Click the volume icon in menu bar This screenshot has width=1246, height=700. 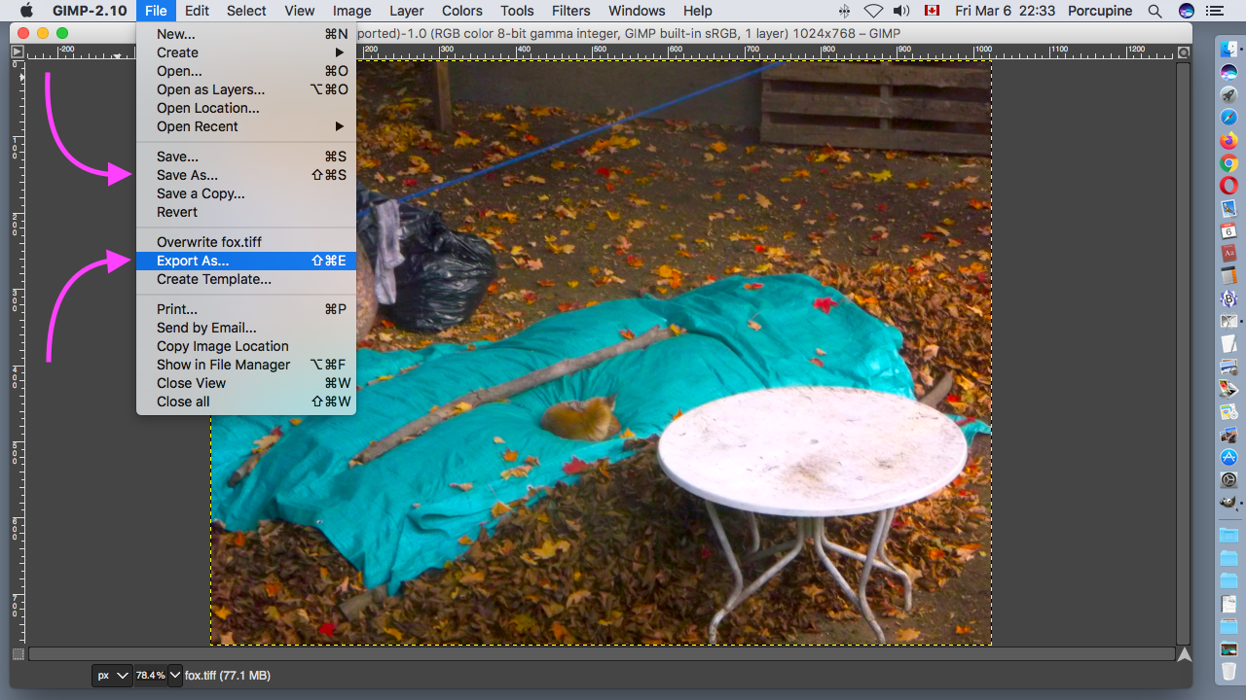click(901, 11)
